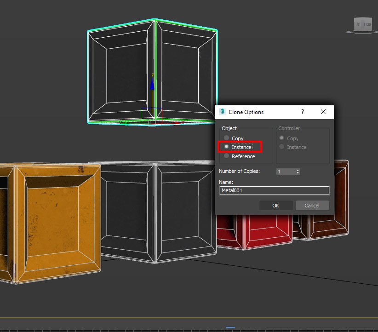Image resolution: width=378 pixels, height=332 pixels.
Task: Click the FRONT face of the ViewCube
Action: pyautogui.click(x=367, y=24)
